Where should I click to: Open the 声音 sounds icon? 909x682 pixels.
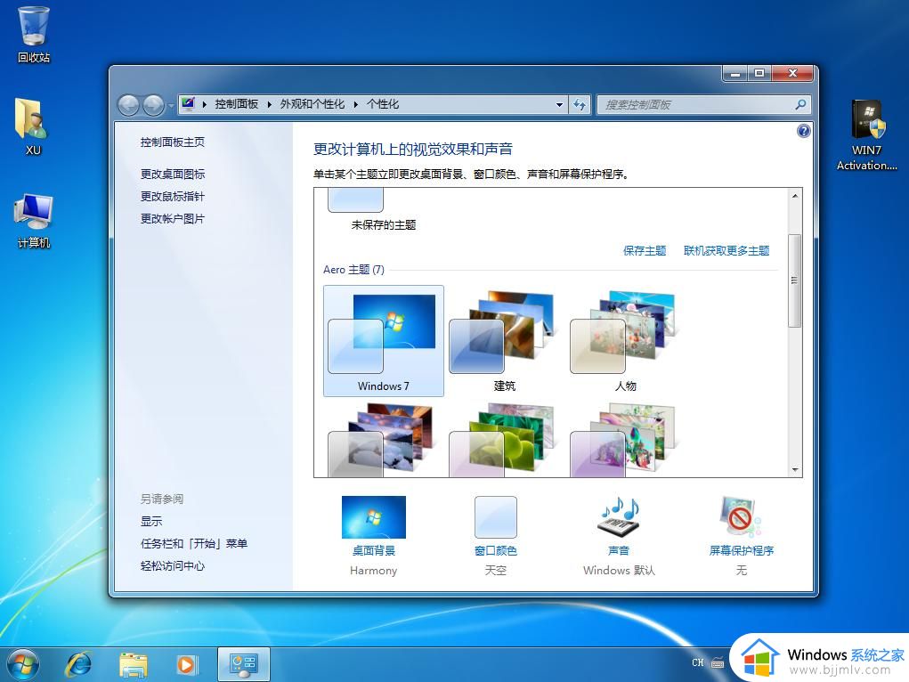pyautogui.click(x=619, y=516)
